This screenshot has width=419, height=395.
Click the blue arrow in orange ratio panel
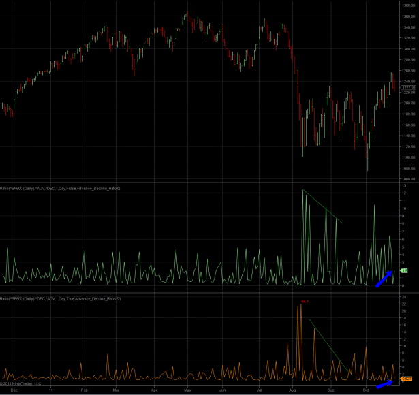pyautogui.click(x=386, y=383)
